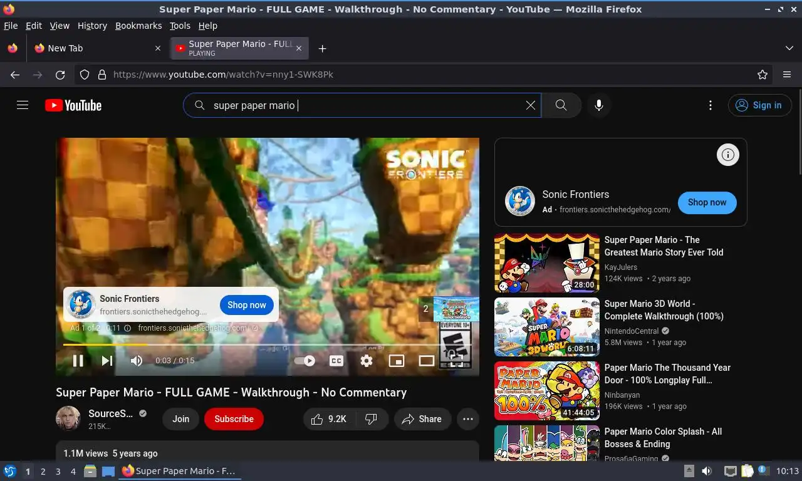
Task: Open 'The Greatest Mario Story Ever Told' thumbnail
Action: coord(547,263)
